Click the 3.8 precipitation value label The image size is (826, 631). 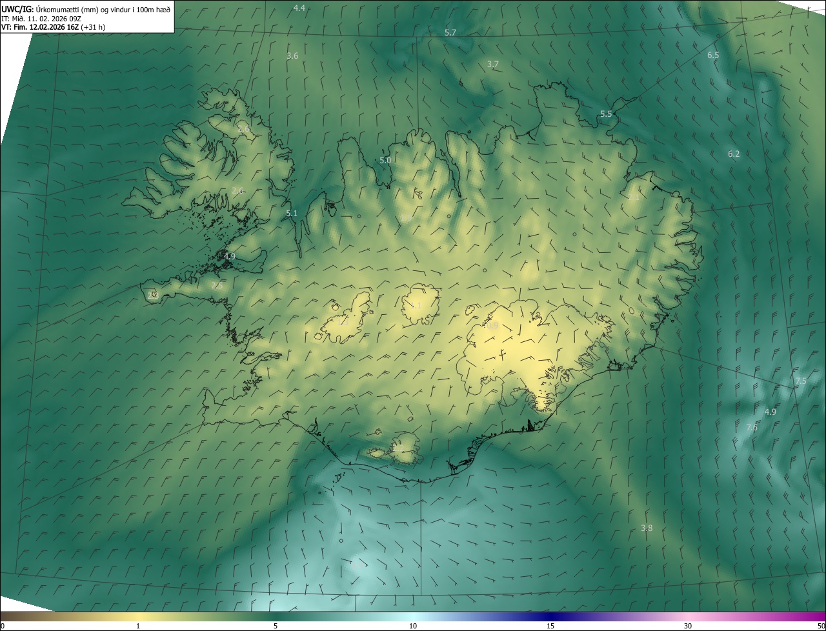(647, 528)
